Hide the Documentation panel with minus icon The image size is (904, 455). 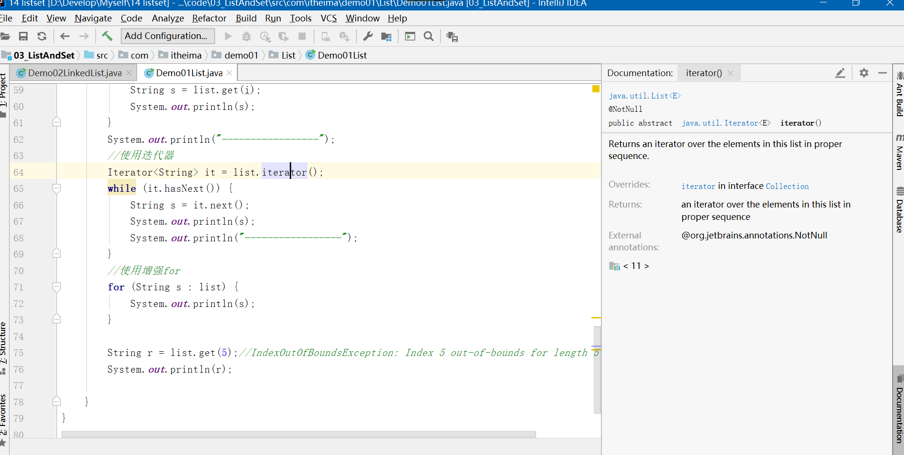(883, 73)
